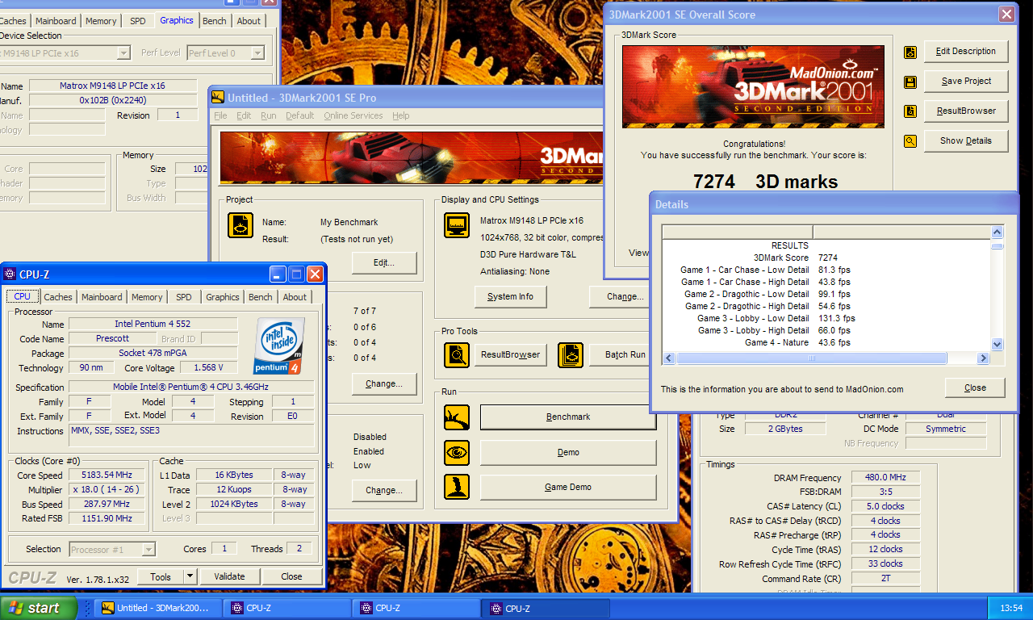Click the Benchmark button
The height and width of the screenshot is (620, 1033).
click(568, 417)
